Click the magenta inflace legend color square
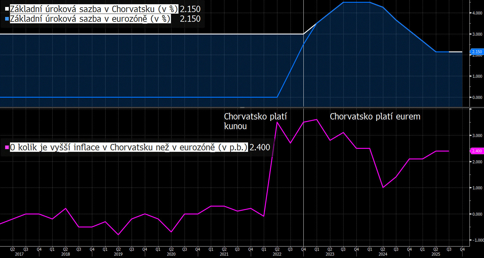Screen dimensions: 484x258 [x=7, y=148]
